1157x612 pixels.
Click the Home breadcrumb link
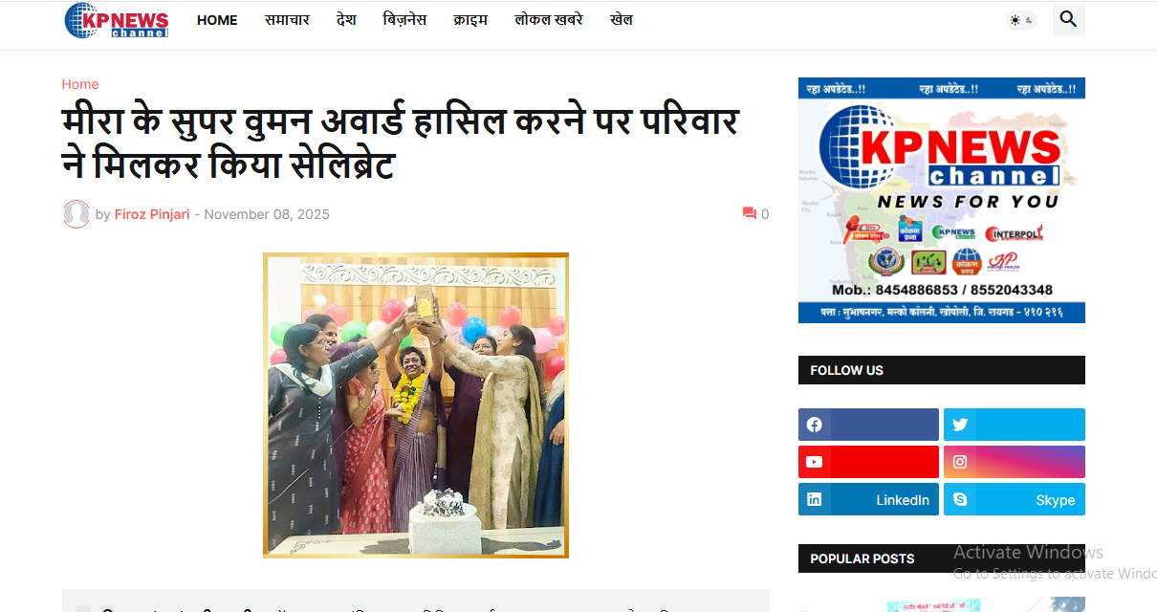tap(80, 84)
